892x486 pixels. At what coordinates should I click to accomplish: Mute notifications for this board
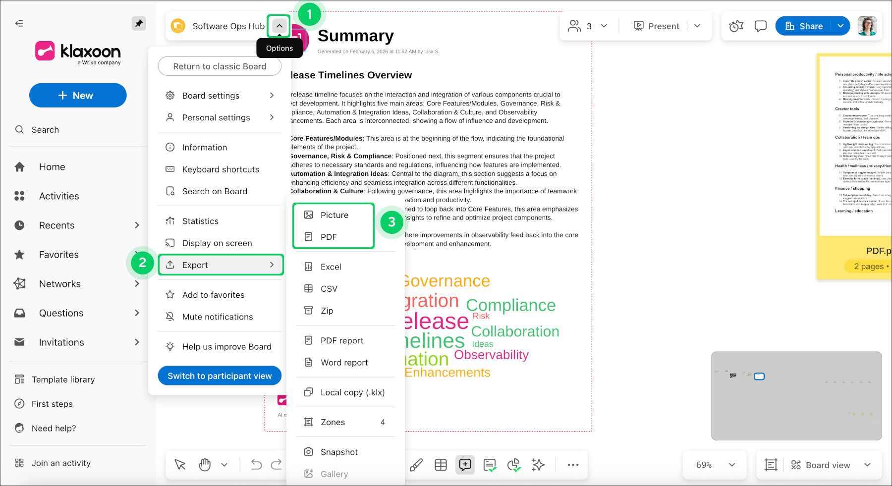[x=217, y=317]
